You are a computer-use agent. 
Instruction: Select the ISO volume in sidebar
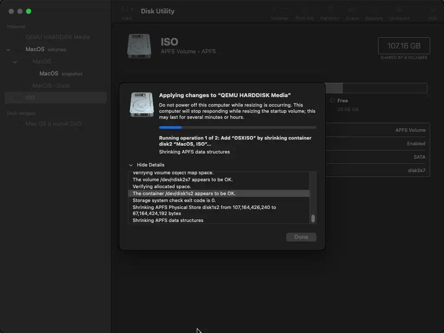[55, 98]
